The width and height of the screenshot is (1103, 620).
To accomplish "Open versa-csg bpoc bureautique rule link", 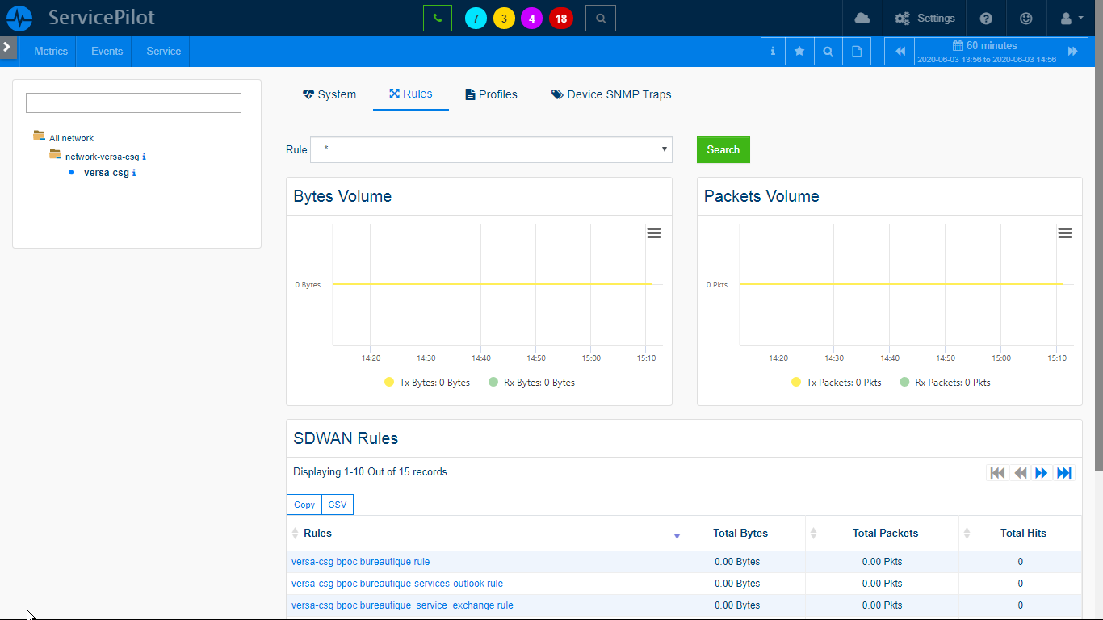I will 360,562.
